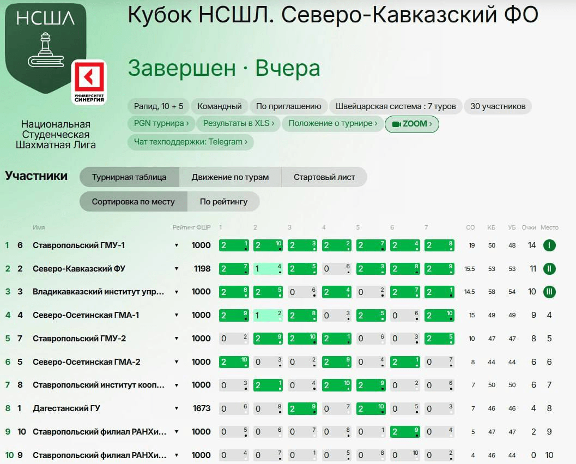Select Сортировка по месту option
This screenshot has height=464, width=576.
[134, 202]
